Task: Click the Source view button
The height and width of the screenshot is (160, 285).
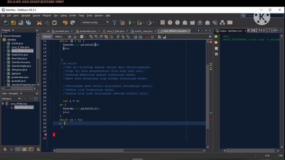Action: (x=47, y=36)
